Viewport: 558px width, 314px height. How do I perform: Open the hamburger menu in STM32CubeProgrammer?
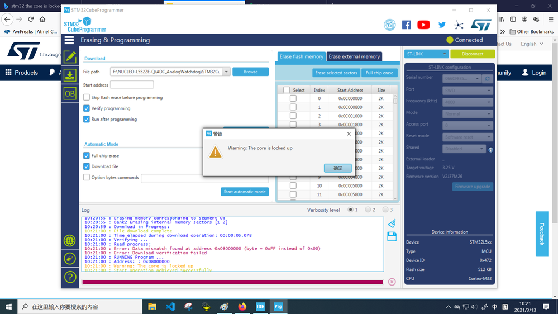(69, 40)
